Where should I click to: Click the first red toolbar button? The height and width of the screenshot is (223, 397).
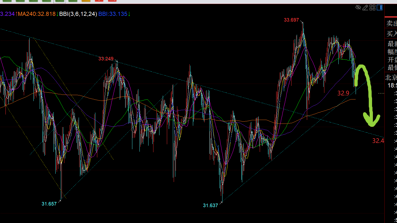(99, 1)
